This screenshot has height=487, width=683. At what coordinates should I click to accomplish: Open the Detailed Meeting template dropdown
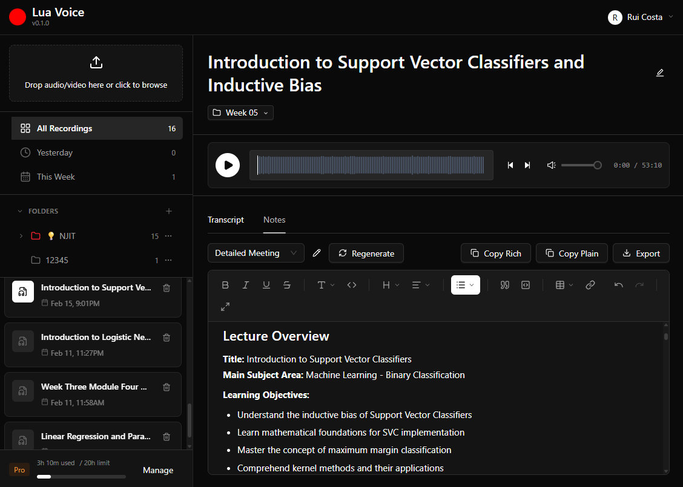(256, 253)
